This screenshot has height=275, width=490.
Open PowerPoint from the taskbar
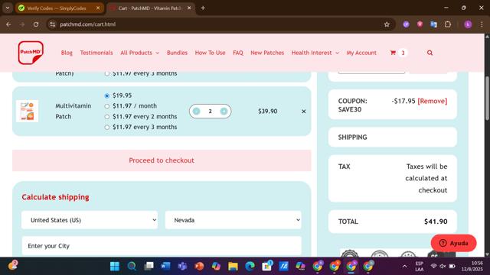pos(199,266)
